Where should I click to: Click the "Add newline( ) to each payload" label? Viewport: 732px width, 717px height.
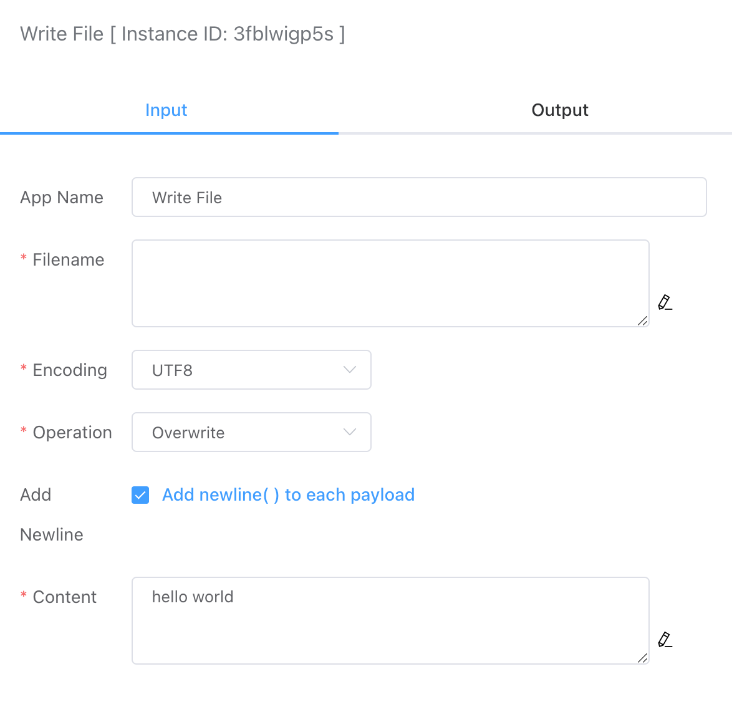coord(288,495)
